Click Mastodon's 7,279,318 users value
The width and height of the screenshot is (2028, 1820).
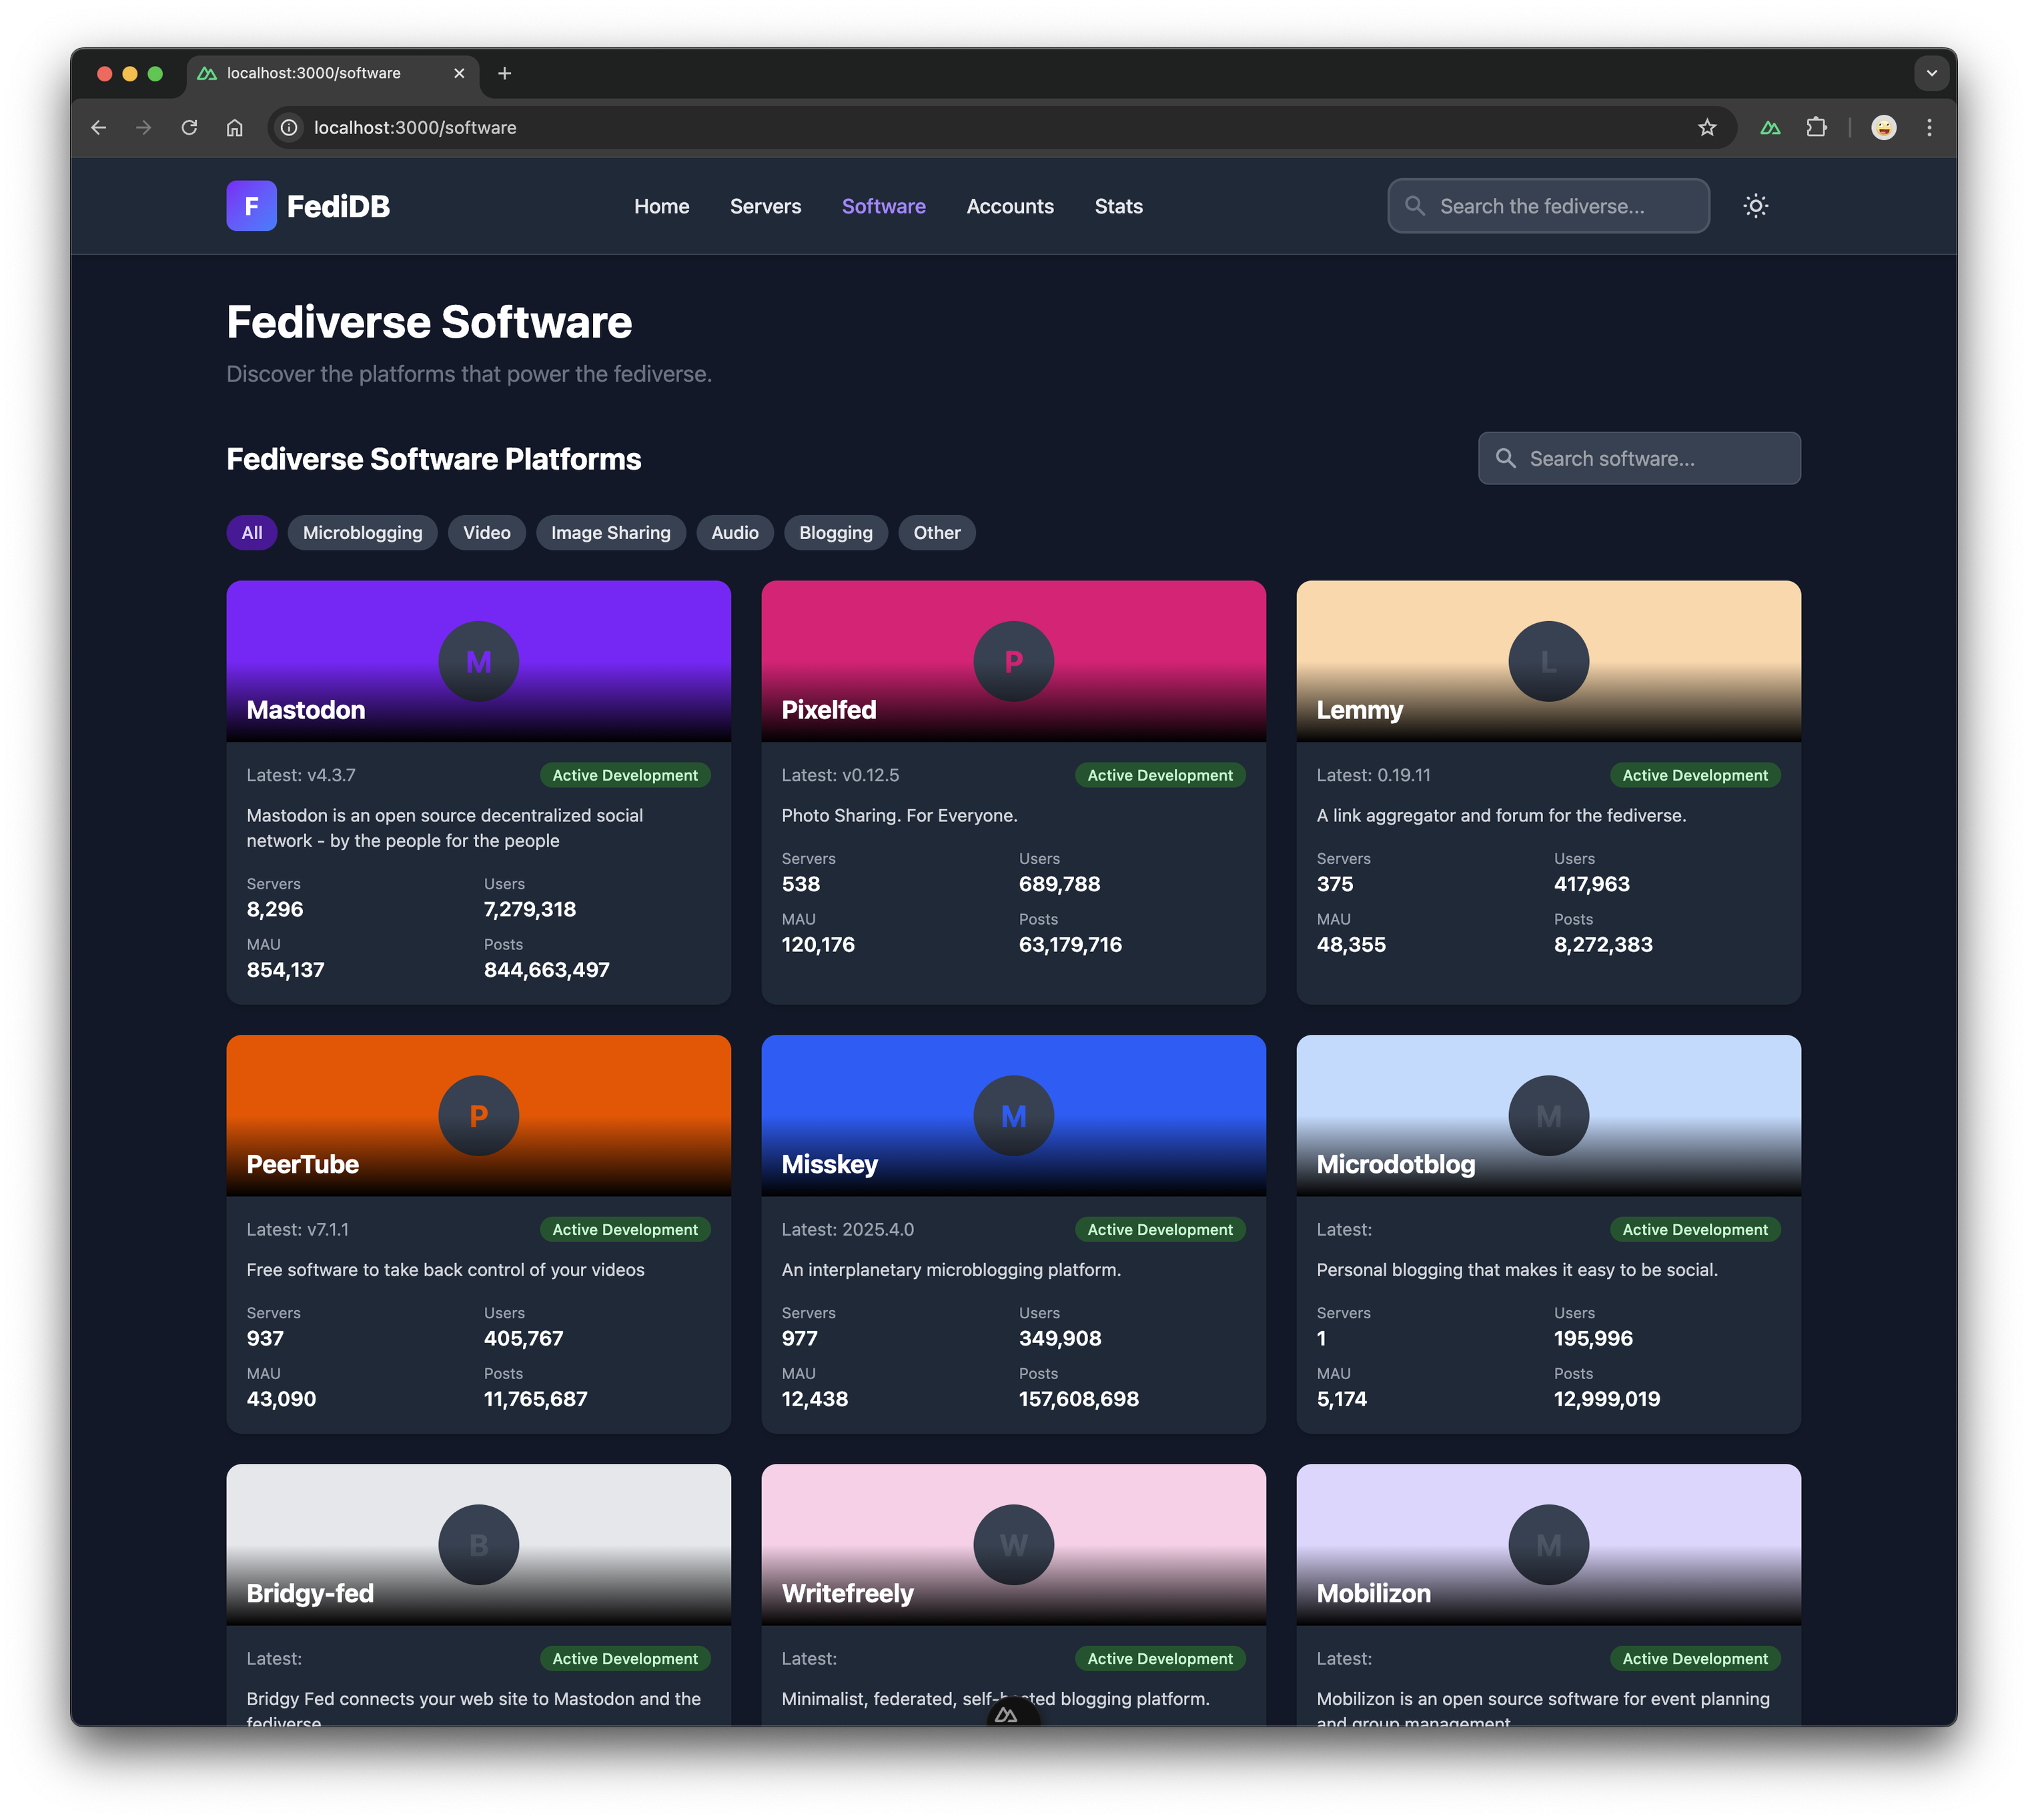click(x=529, y=909)
